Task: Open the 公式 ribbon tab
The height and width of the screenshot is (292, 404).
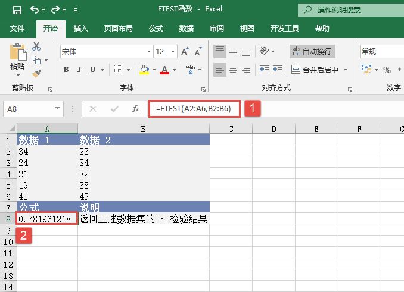Action: click(156, 28)
